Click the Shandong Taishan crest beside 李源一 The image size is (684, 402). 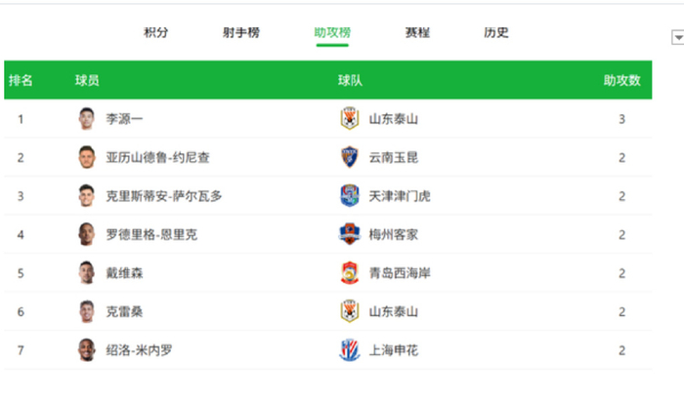click(x=349, y=119)
